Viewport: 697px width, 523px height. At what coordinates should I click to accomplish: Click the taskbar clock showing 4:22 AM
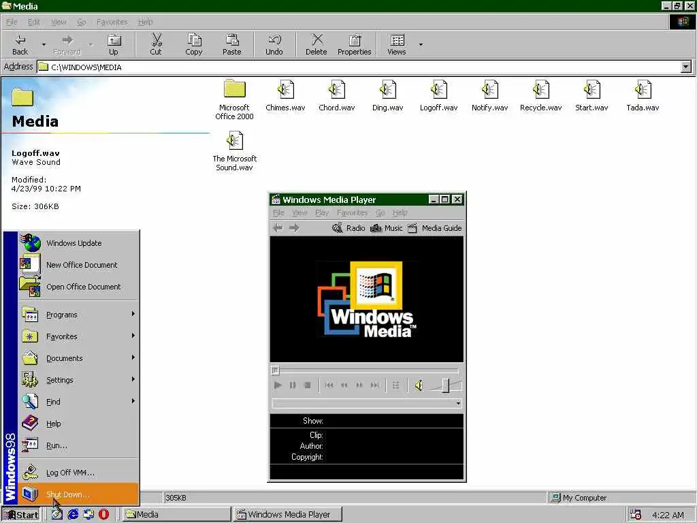click(668, 515)
